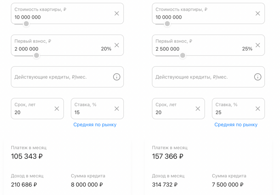Open info for right existing loans field

coord(258,77)
